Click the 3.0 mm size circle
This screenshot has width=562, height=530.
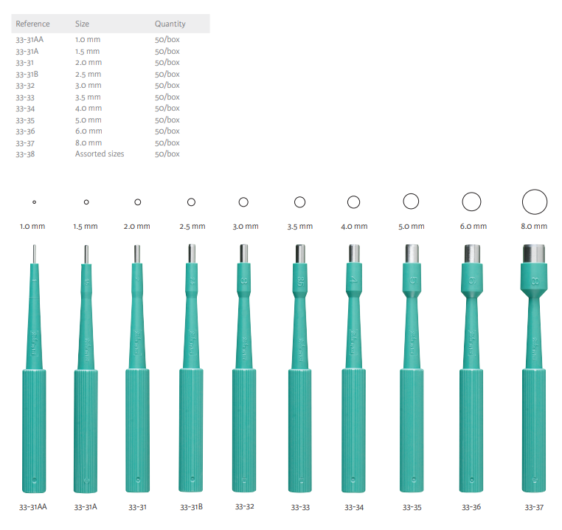pyautogui.click(x=243, y=202)
